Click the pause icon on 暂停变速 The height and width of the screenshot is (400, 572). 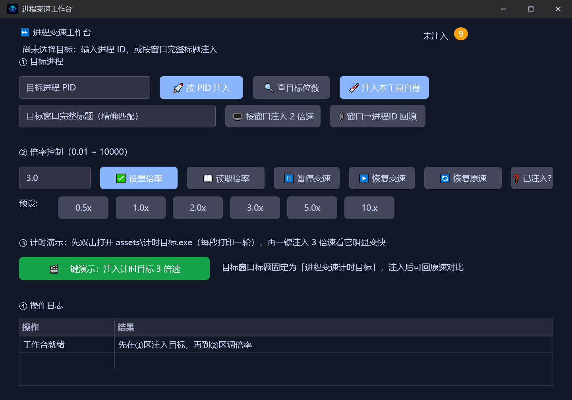[289, 178]
